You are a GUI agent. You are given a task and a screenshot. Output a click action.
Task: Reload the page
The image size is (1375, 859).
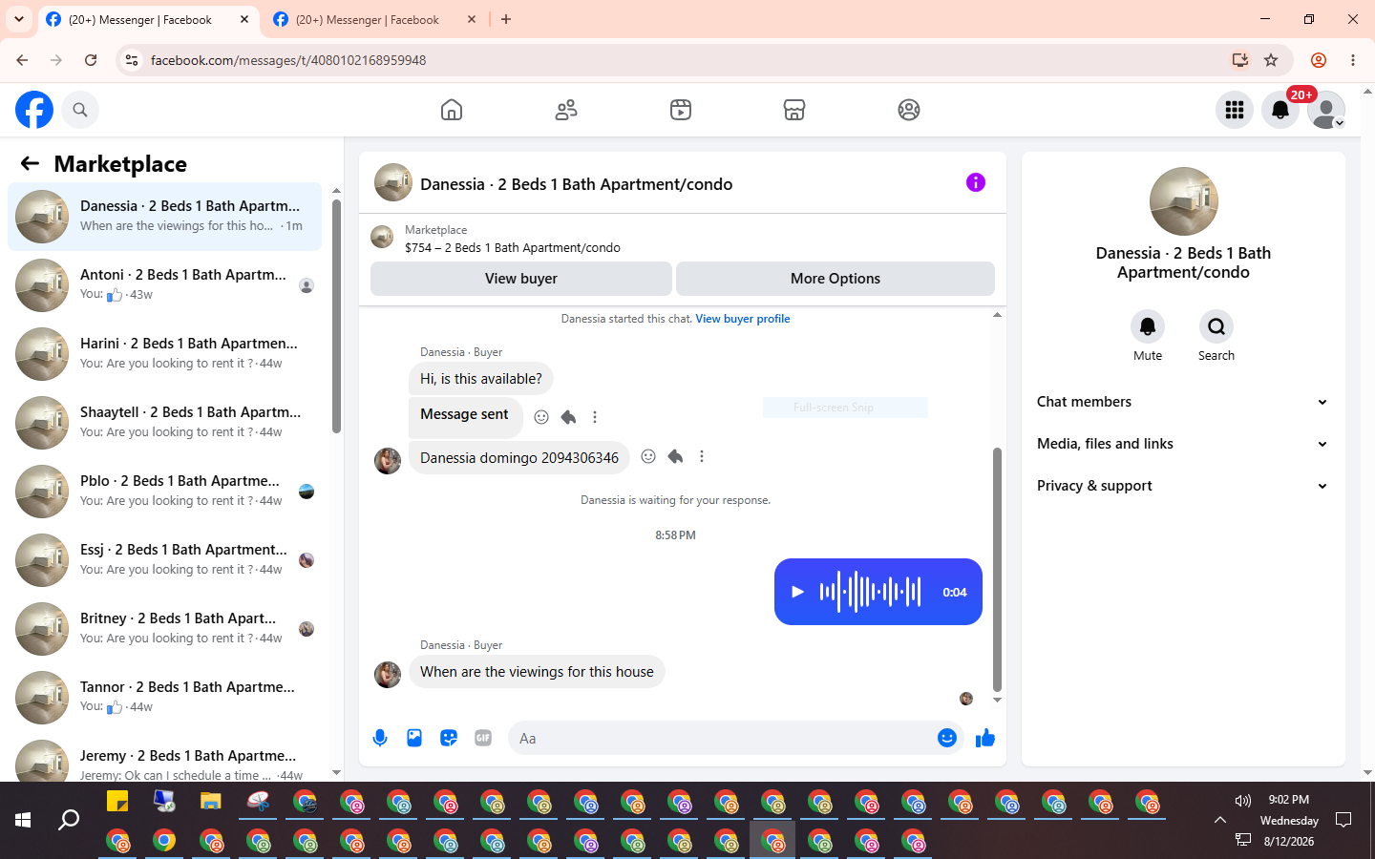(91, 60)
